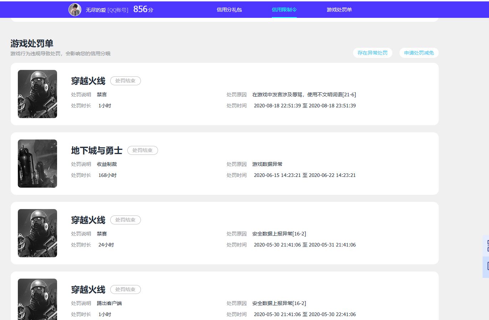Click the 游戏处罚单 section heading

[32, 44]
